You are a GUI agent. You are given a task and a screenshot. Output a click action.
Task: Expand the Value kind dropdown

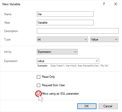[104, 39]
